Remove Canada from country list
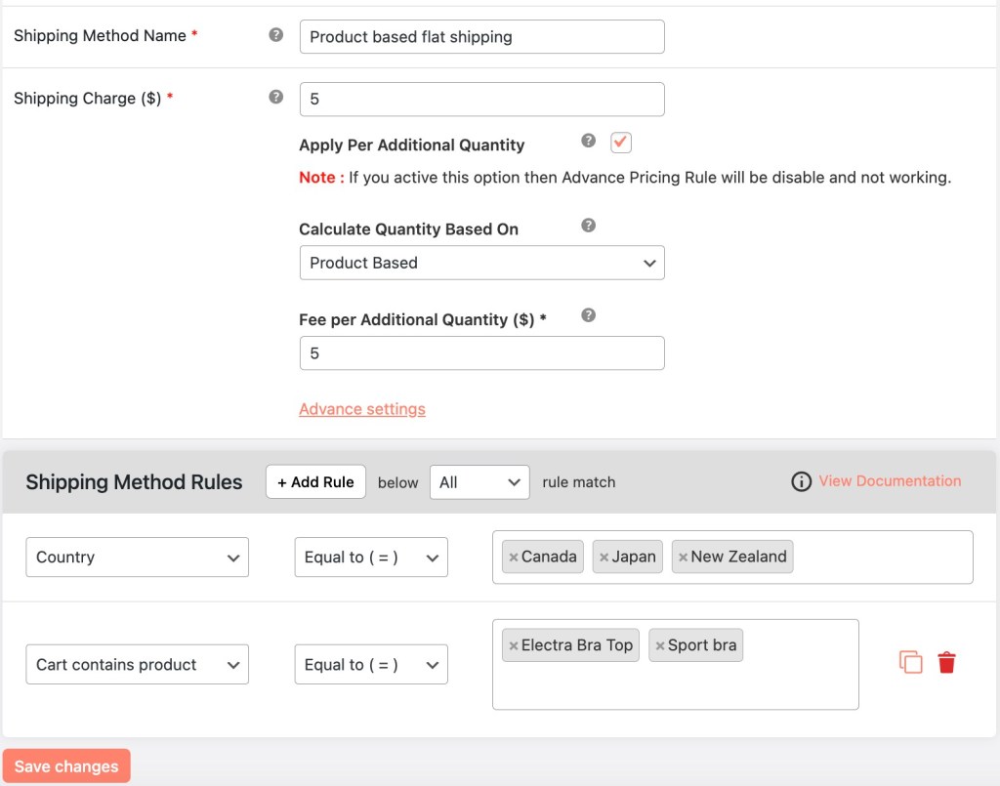 tap(513, 558)
